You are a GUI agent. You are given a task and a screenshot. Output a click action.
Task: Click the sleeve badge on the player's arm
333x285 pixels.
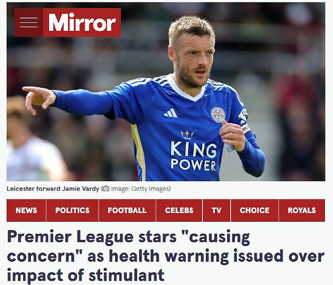[x=243, y=117]
